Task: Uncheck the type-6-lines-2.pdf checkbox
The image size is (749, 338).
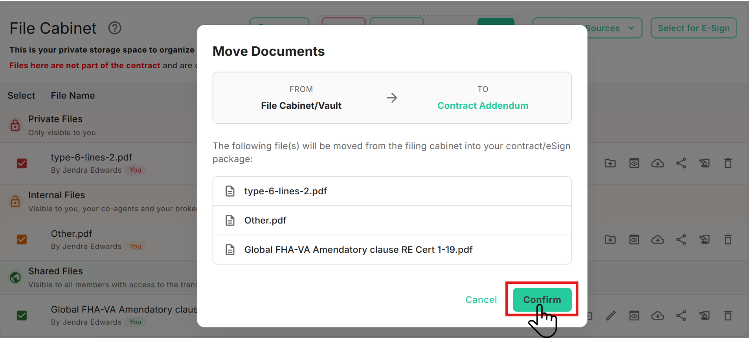Action: tap(22, 163)
